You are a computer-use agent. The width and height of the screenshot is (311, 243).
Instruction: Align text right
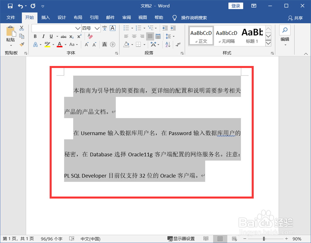142,36
